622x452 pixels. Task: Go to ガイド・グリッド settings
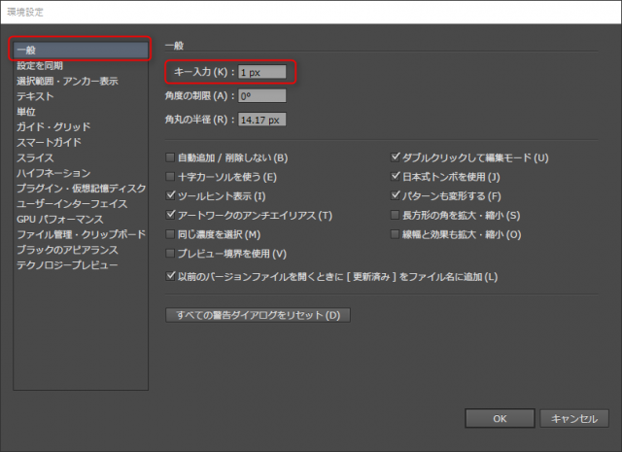[53, 126]
